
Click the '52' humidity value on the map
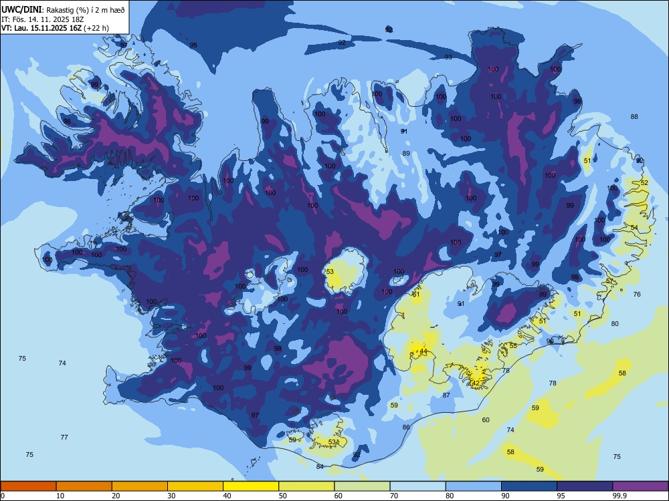(x=644, y=183)
